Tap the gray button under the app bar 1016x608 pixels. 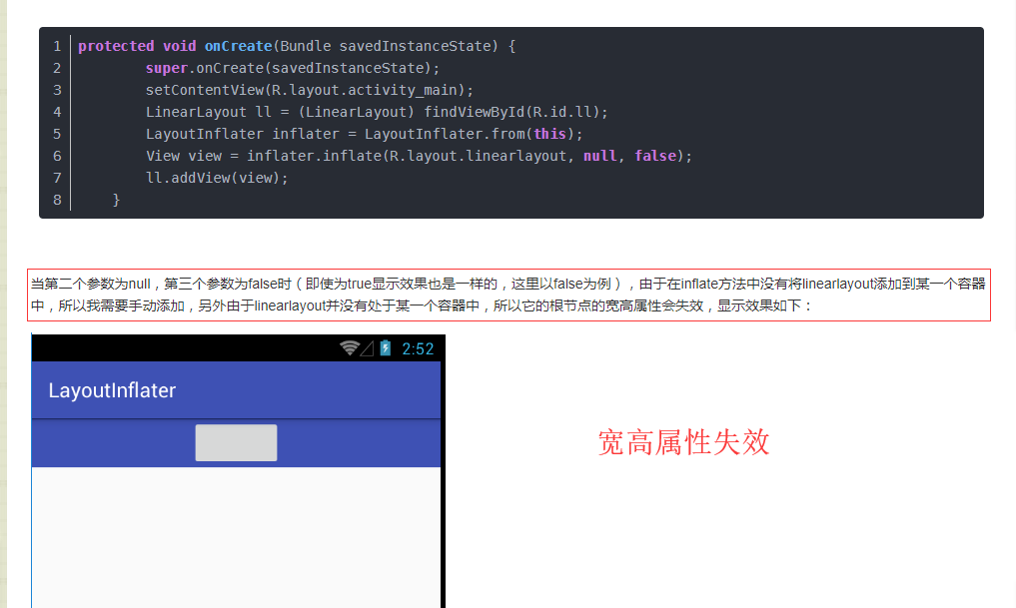tap(237, 443)
